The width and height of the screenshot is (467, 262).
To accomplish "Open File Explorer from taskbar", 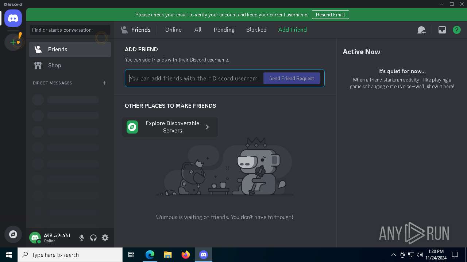I will coord(168,255).
